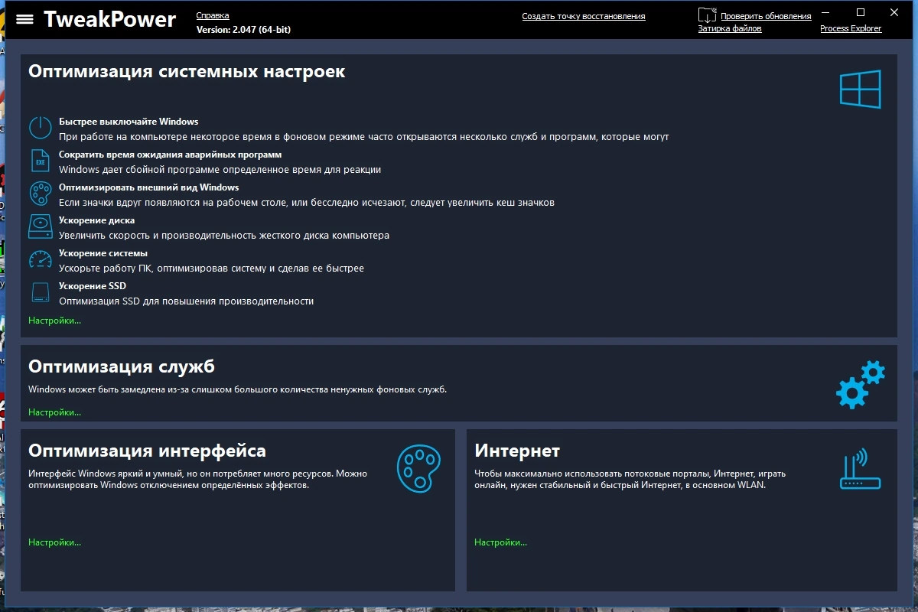Click the power icon for faster Windows shutdown
The height and width of the screenshot is (612, 918).
pyautogui.click(x=40, y=127)
